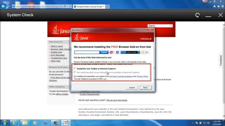Click the Action Center flag tray icon

tap(197, 123)
